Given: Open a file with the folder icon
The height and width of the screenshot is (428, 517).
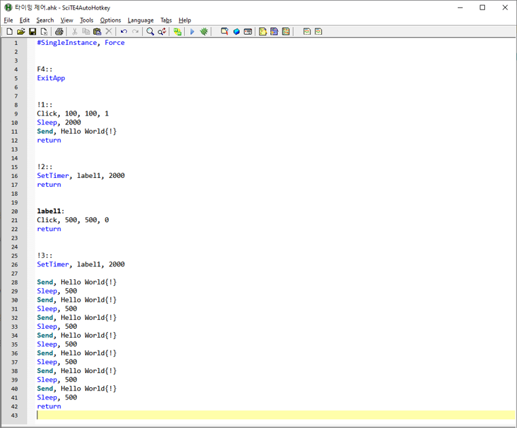Looking at the screenshot, I should pyautogui.click(x=21, y=32).
